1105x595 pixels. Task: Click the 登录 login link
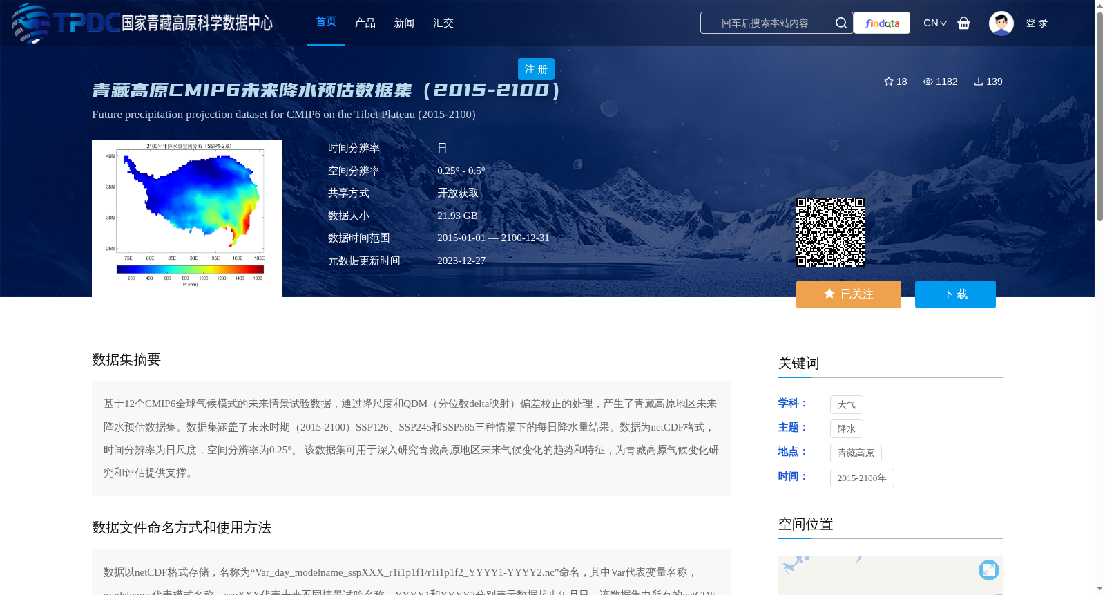pos(1037,23)
